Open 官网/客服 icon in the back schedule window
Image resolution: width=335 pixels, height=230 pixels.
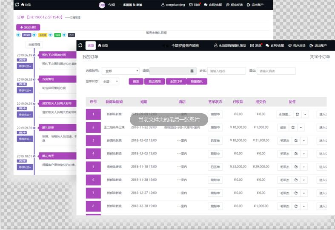pos(206,5)
